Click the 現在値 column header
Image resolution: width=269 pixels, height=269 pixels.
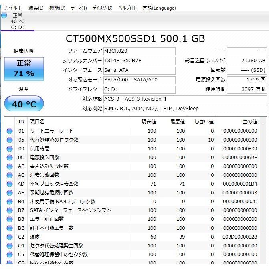tap(144, 122)
